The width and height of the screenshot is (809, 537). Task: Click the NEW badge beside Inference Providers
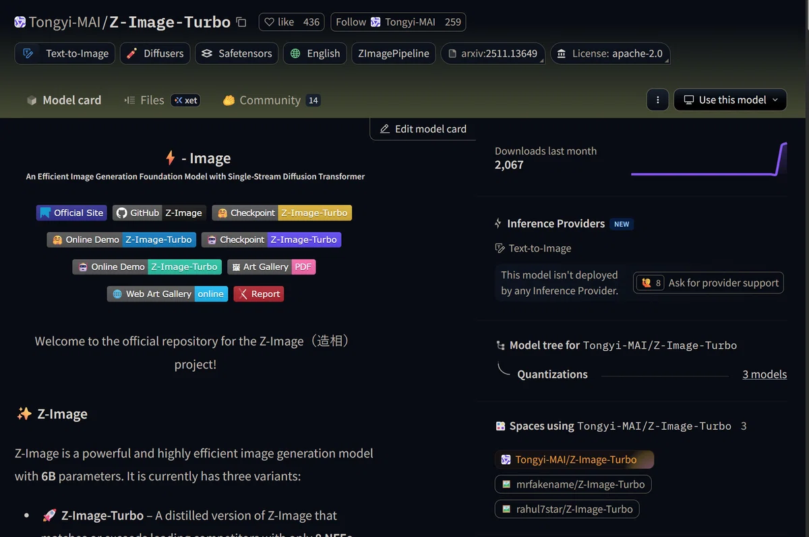(x=622, y=224)
